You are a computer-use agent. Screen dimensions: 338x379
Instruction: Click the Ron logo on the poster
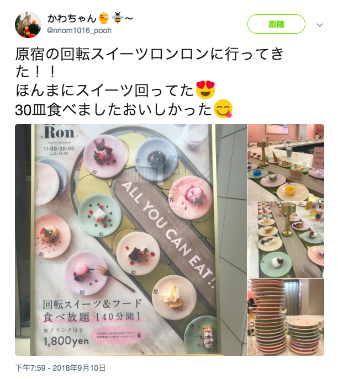tap(59, 132)
